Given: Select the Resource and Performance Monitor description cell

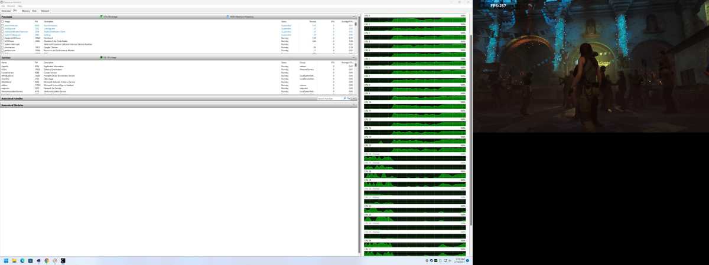Looking at the screenshot, I should pyautogui.click(x=59, y=51).
